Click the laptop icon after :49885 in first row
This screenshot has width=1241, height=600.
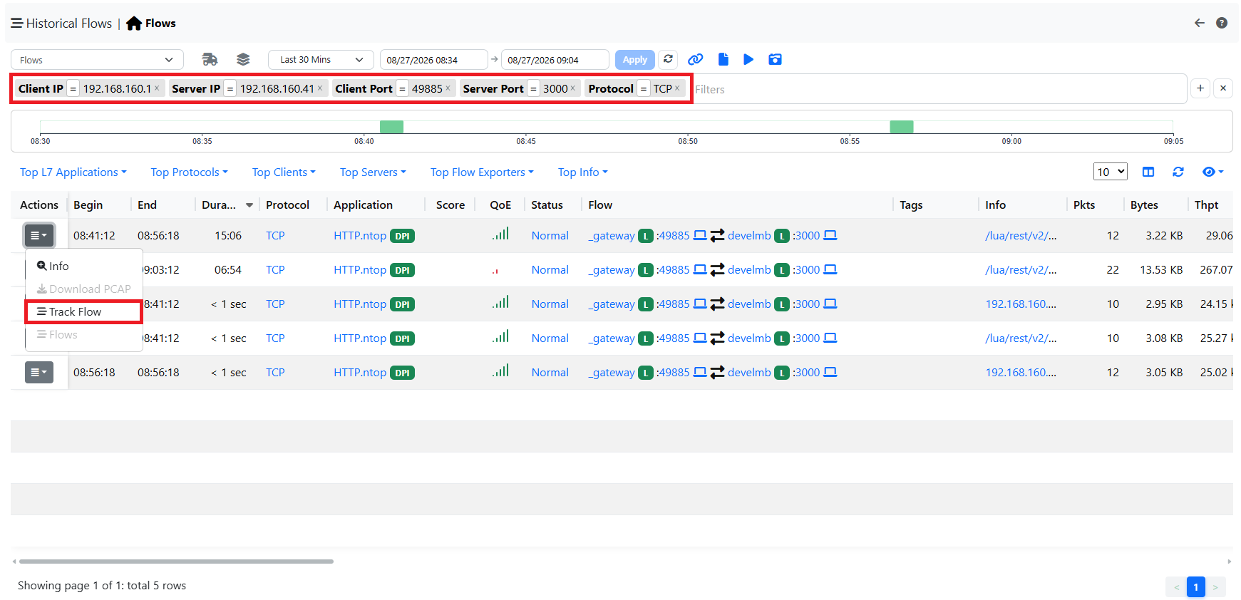pyautogui.click(x=700, y=235)
